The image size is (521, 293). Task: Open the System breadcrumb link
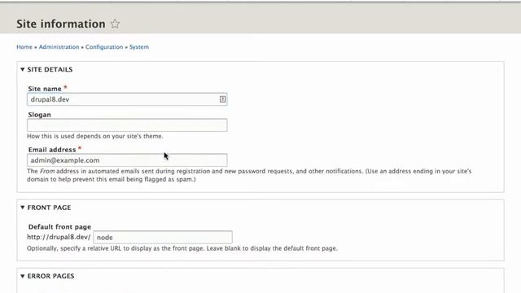click(139, 47)
